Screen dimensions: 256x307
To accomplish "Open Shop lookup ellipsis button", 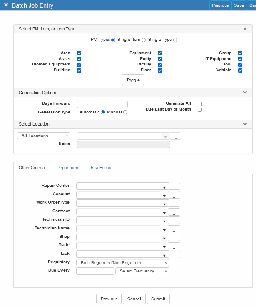I will (x=175, y=237).
